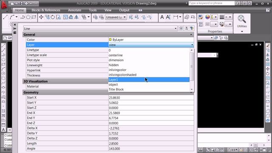Switch to the View ribbon tab
272x153 pixels.
coord(108,10)
